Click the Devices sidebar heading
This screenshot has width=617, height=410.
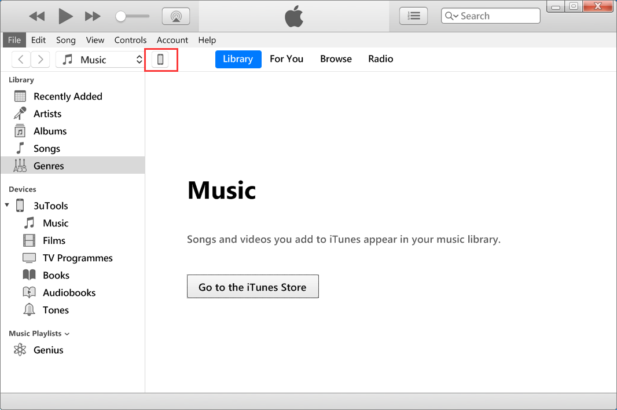click(x=23, y=189)
